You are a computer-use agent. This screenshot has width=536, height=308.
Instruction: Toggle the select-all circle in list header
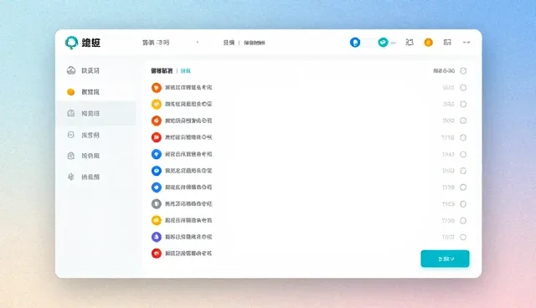point(463,70)
